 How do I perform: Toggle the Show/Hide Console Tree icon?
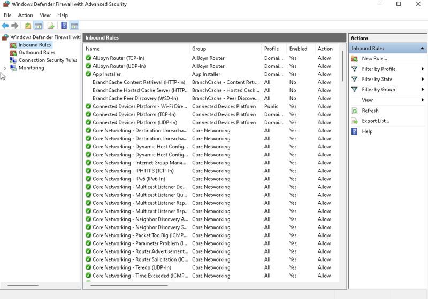tap(38, 26)
